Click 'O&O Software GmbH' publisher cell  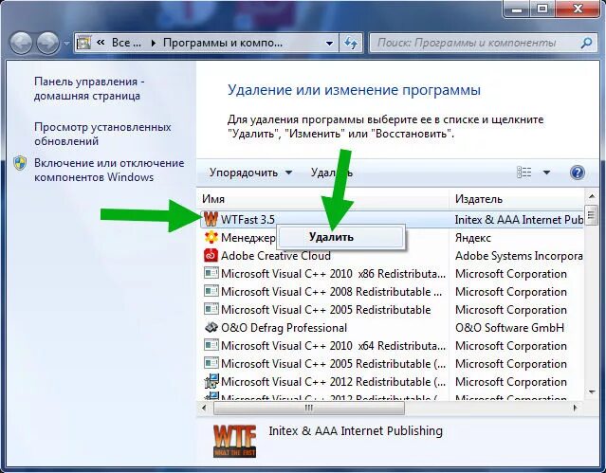[x=509, y=328]
